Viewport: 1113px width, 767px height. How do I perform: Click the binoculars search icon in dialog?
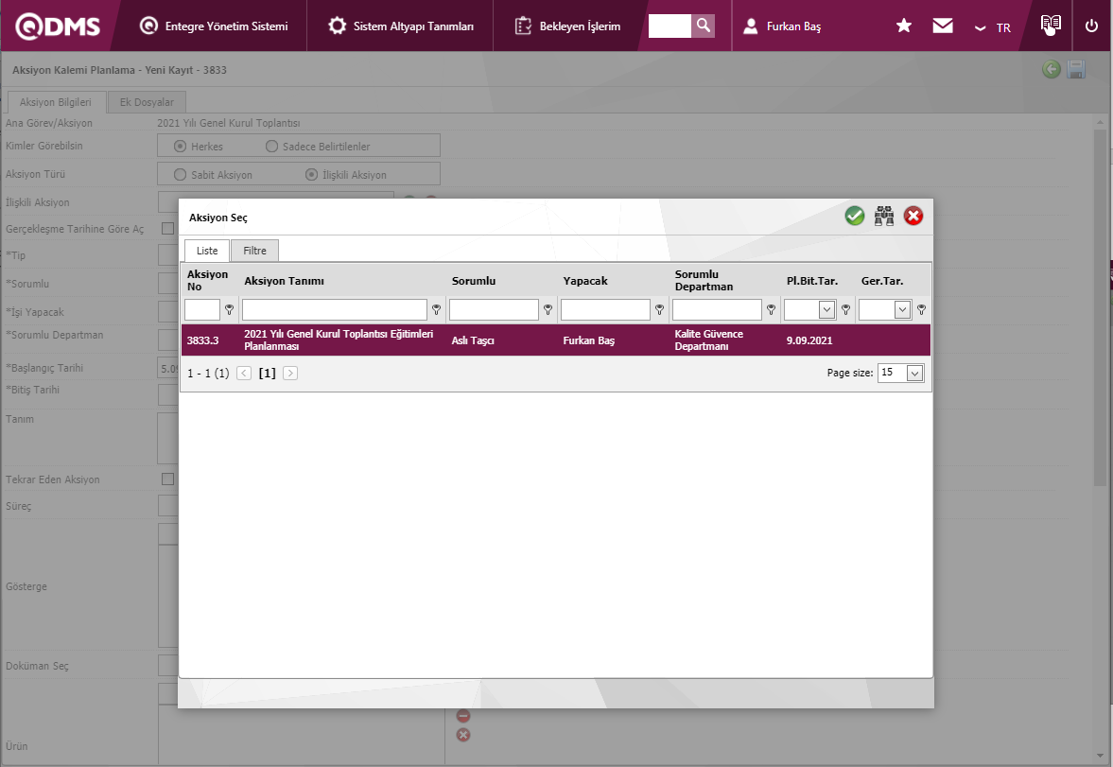[884, 217]
